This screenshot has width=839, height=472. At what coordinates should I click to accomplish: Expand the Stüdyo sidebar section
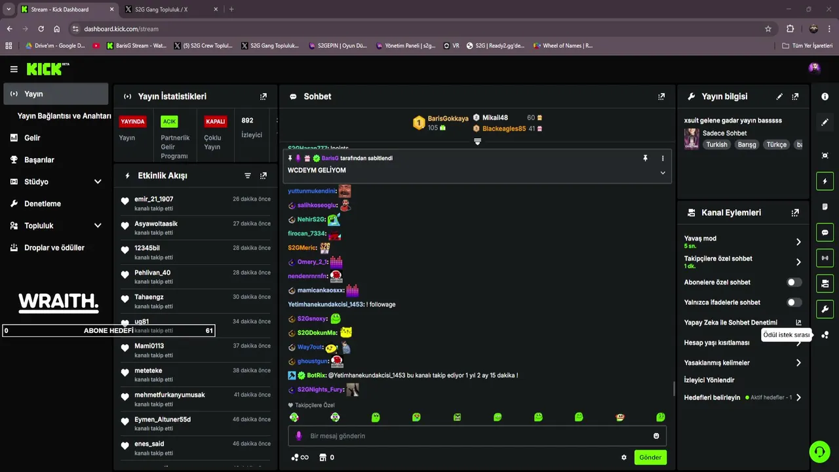98,182
